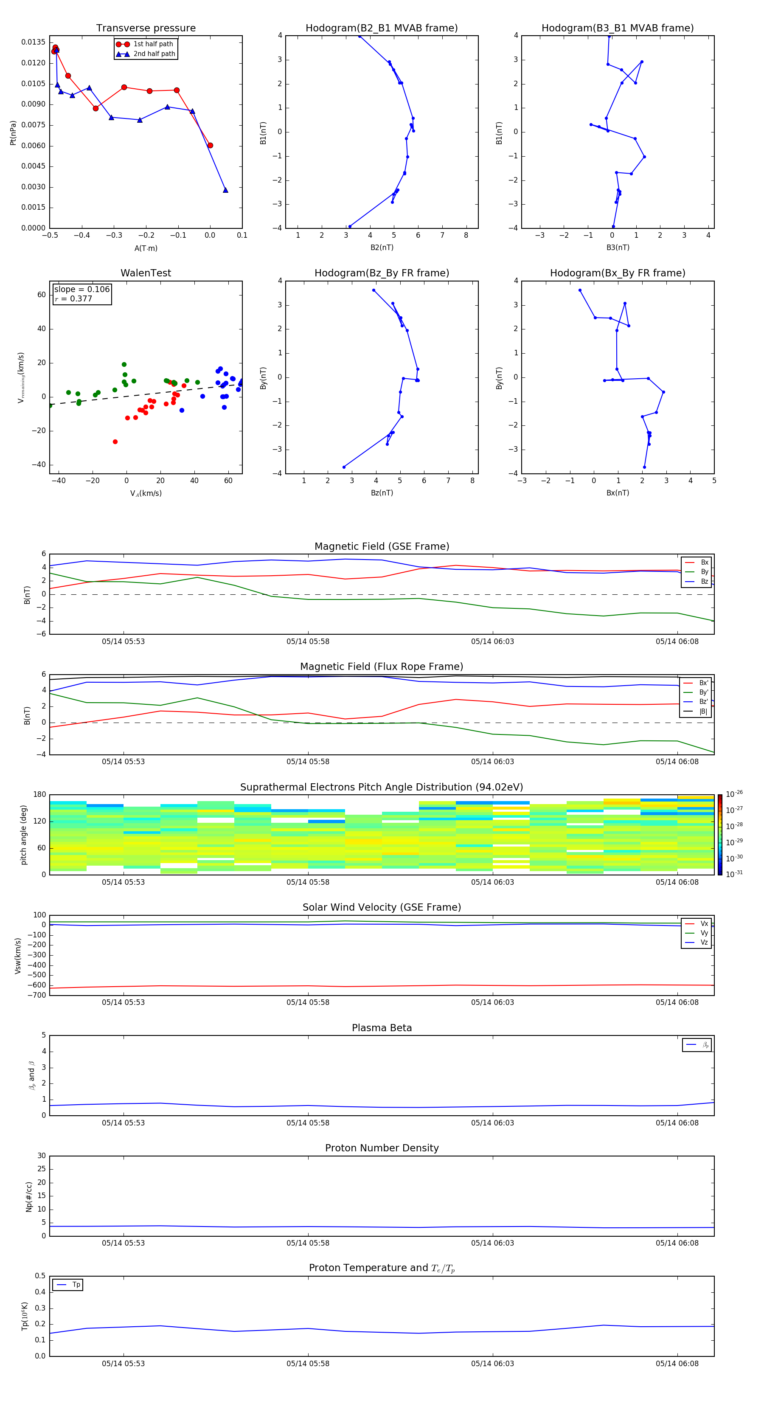Screen dimensions: 764x1401
Task: Click the "Hodogram(Bz_By FR frame)" title
Action: point(382,273)
